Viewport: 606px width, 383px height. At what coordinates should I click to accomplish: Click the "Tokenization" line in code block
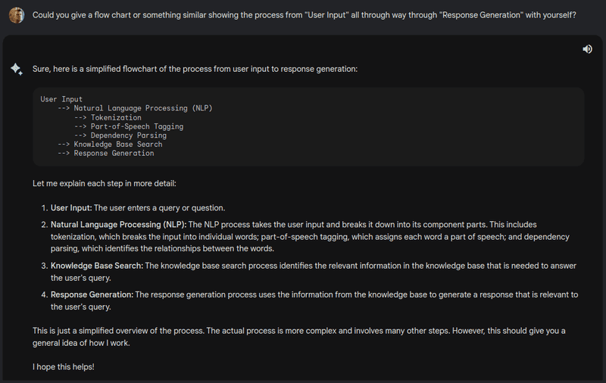(116, 117)
